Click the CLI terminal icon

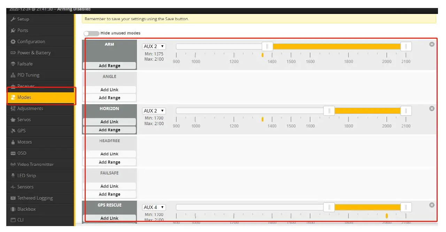coord(13,220)
